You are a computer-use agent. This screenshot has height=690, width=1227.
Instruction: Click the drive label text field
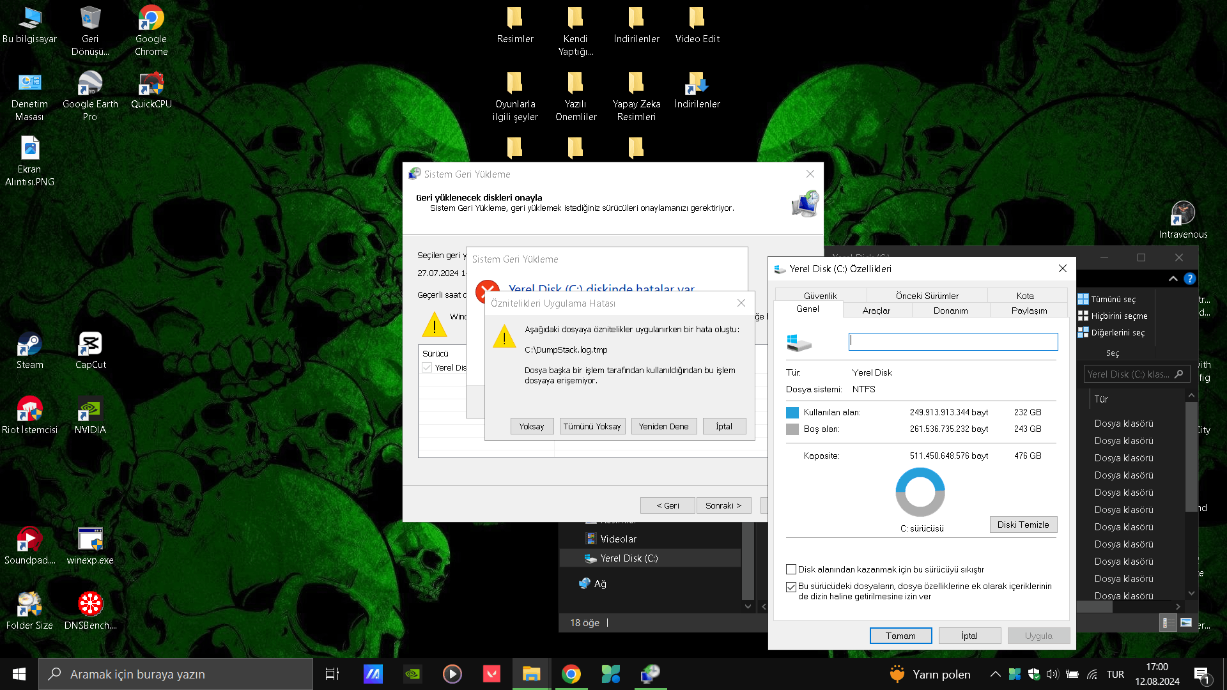[x=953, y=341]
